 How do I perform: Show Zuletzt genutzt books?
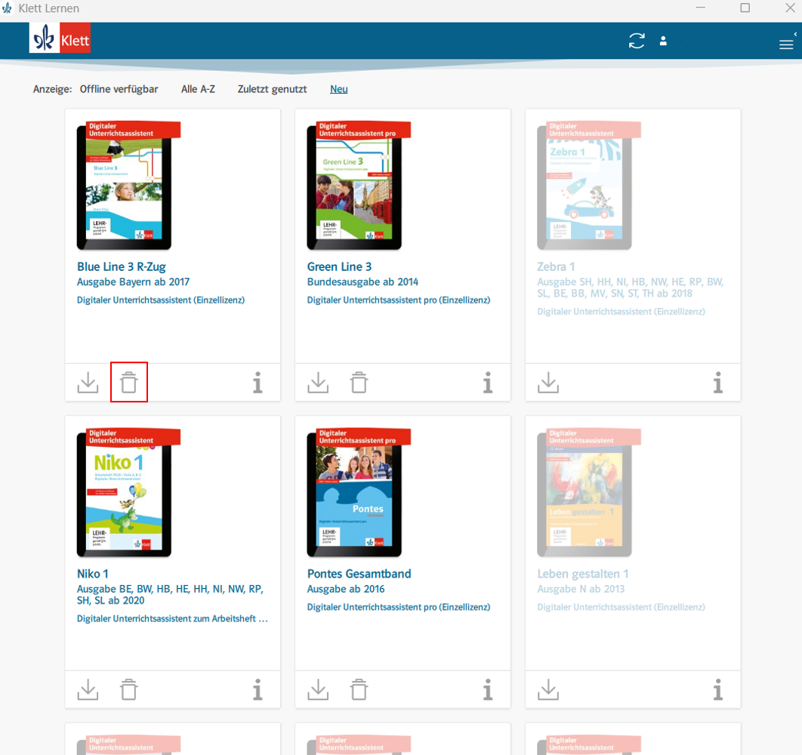coord(272,90)
